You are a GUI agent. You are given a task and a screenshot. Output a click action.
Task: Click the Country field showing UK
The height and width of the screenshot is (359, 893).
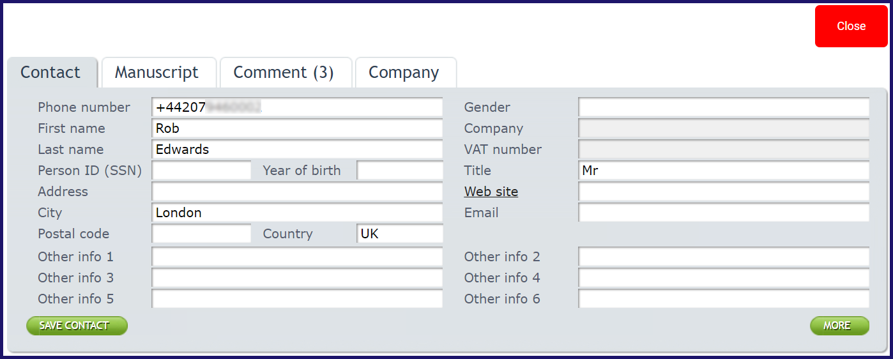click(x=400, y=234)
